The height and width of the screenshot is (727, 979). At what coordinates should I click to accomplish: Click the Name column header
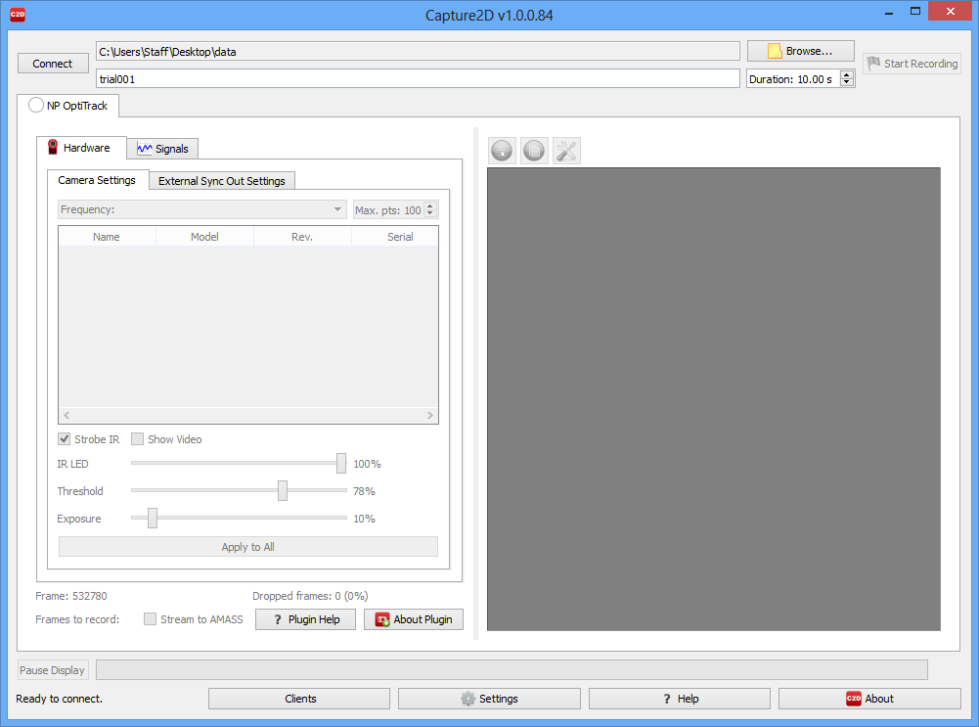tap(107, 237)
